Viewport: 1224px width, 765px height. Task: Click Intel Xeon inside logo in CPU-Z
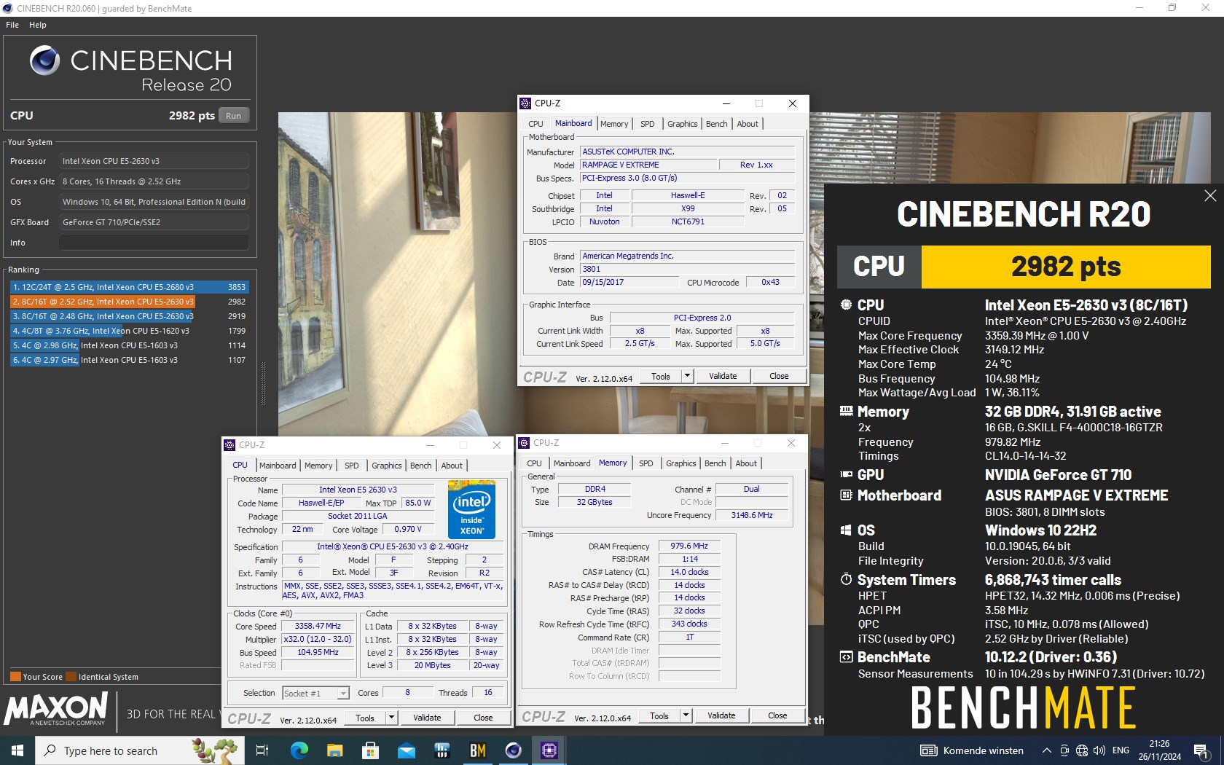(471, 509)
